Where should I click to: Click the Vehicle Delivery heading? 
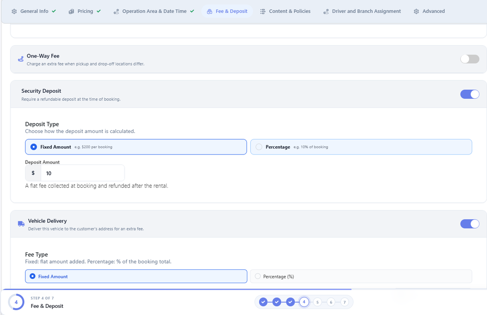(x=48, y=221)
